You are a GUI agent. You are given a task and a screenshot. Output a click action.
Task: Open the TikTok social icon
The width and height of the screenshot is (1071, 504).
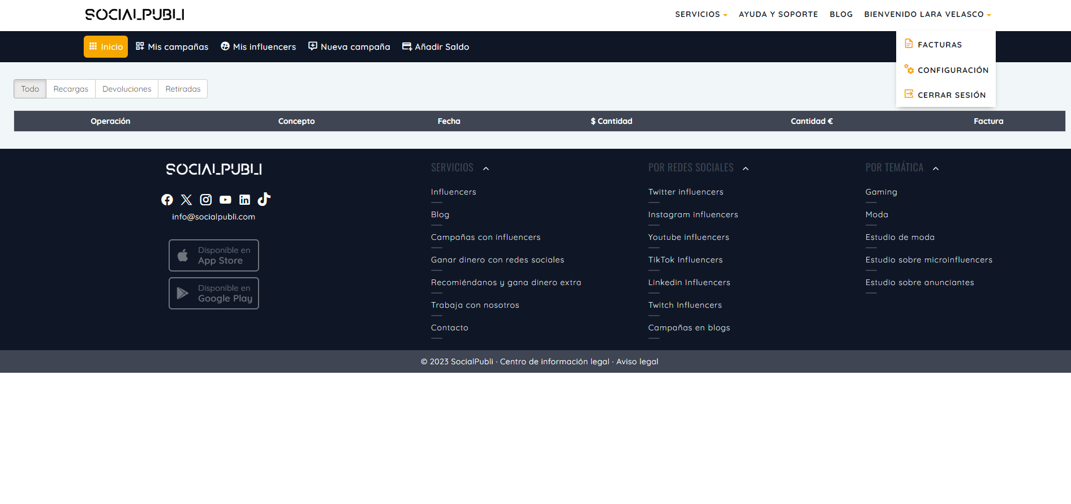264,199
